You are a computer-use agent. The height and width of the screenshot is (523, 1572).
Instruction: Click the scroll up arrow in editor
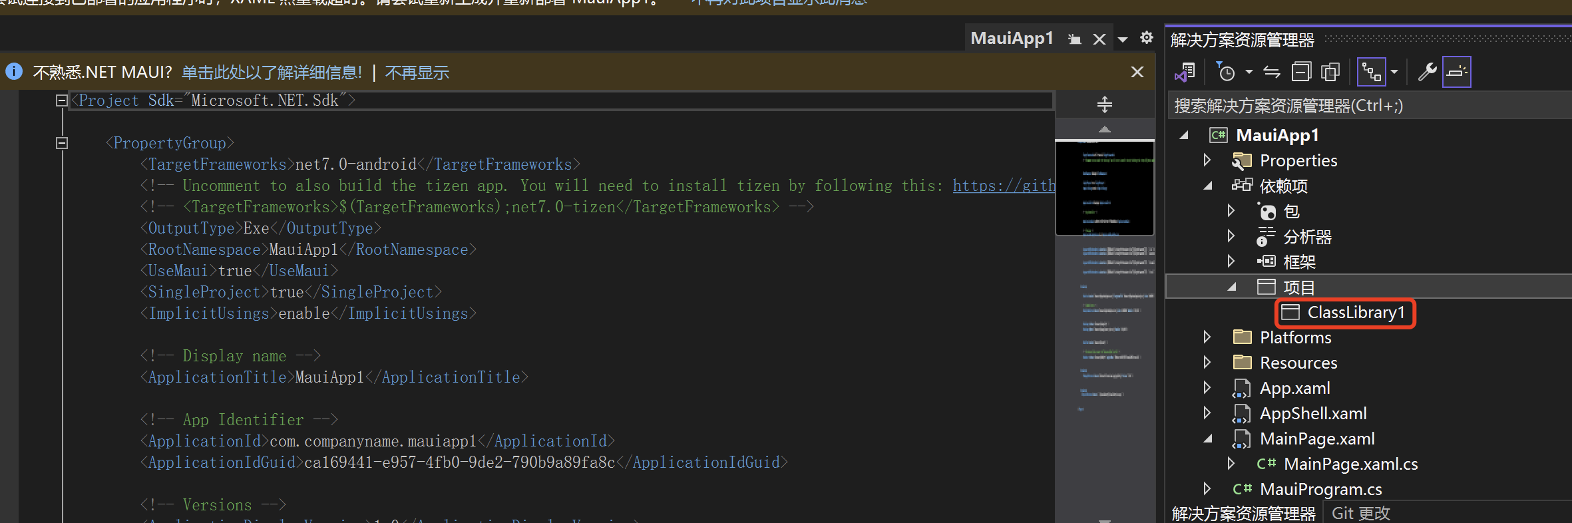coord(1105,129)
